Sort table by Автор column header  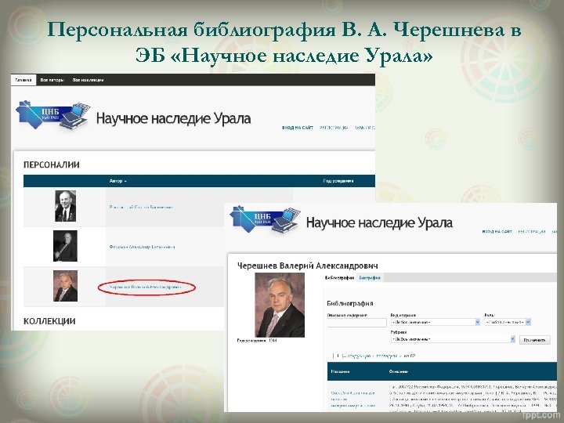coord(117,181)
